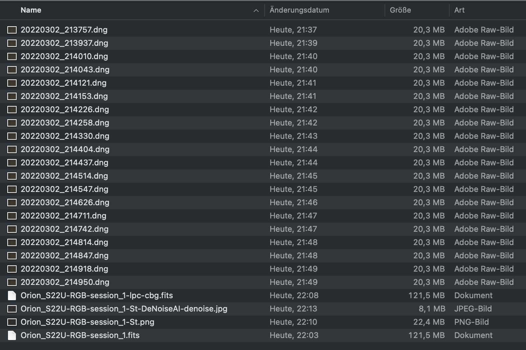This screenshot has width=526, height=350.
Task: Click the thumbnail icon of 20220302_213757.dng
Action: click(x=12, y=30)
